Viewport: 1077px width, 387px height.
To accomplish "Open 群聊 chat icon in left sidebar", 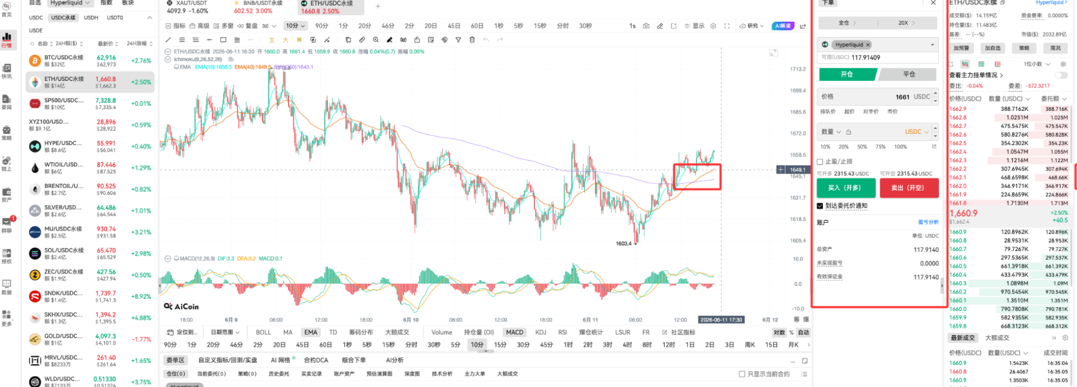I will pos(7,225).
